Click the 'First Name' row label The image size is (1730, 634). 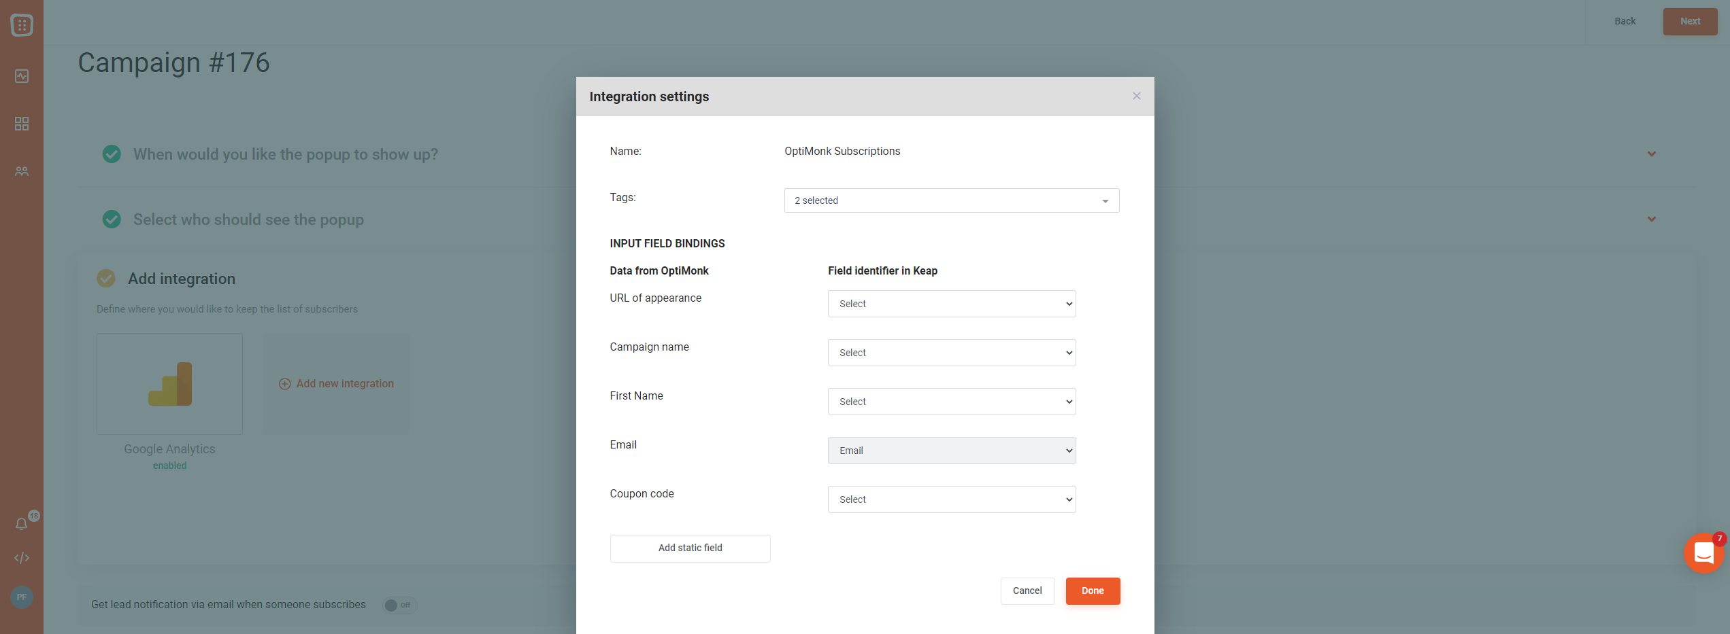[636, 396]
